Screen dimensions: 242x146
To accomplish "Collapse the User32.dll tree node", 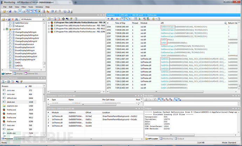I will [3, 29].
